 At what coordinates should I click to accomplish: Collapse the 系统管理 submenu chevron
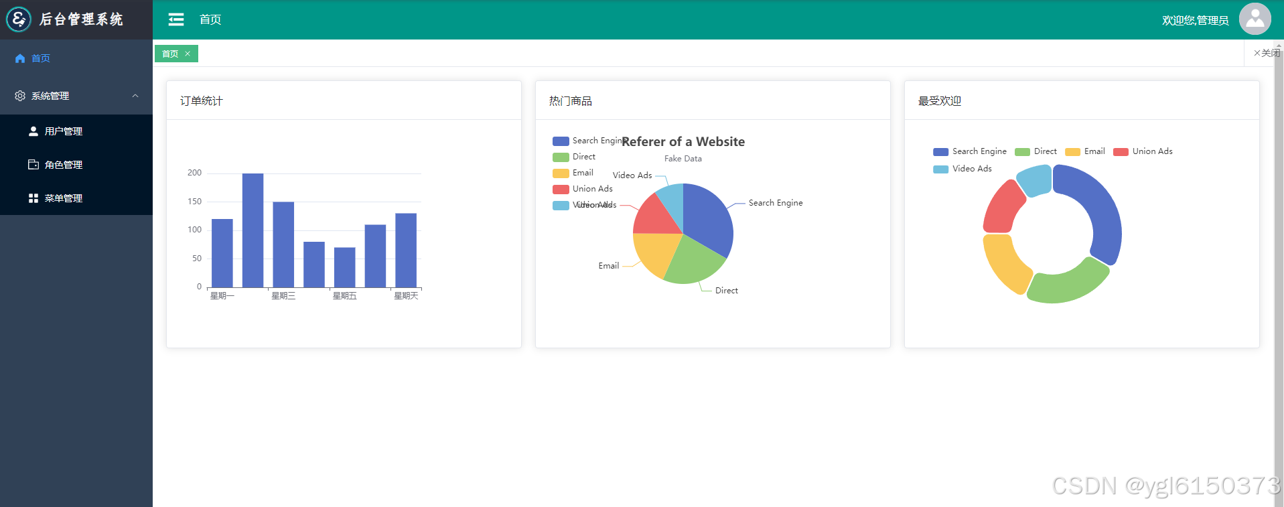(x=135, y=96)
